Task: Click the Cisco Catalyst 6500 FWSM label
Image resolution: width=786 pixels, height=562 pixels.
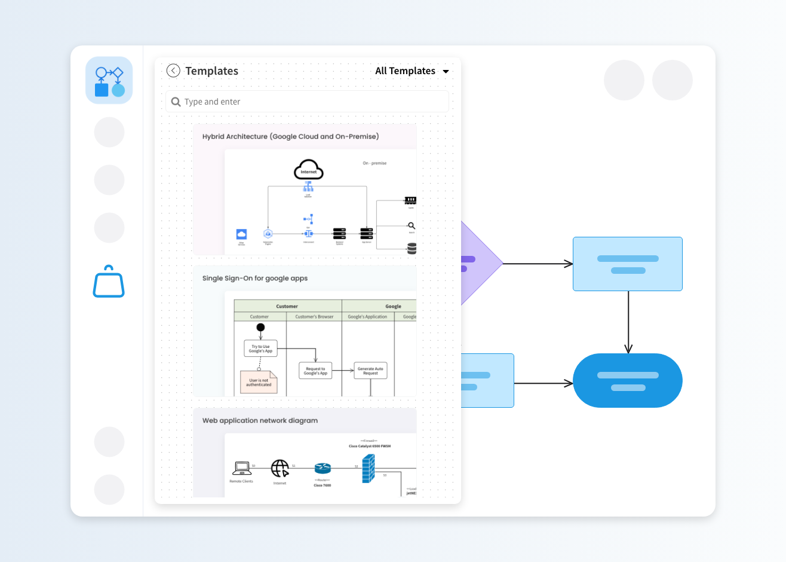Action: (370, 446)
